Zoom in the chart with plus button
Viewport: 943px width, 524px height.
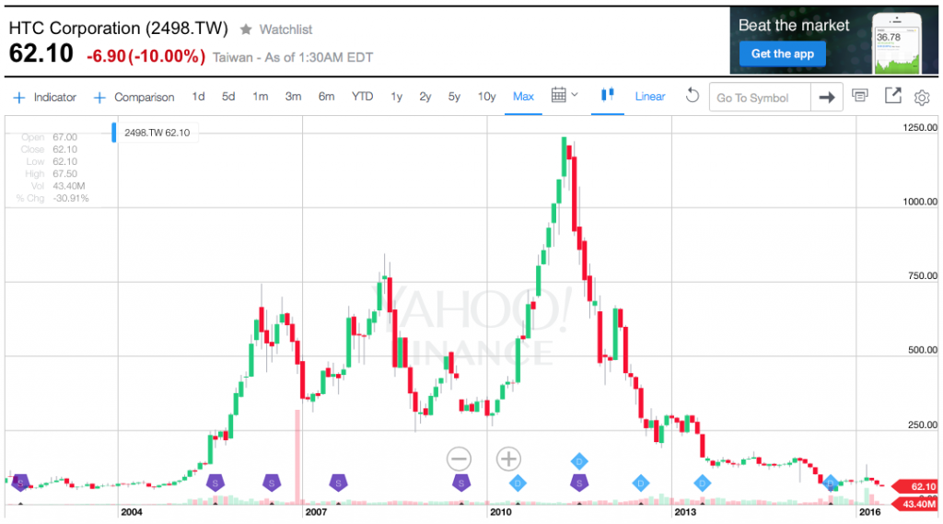pyautogui.click(x=508, y=459)
